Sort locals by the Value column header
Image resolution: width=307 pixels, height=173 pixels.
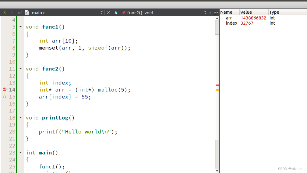(x=254, y=12)
